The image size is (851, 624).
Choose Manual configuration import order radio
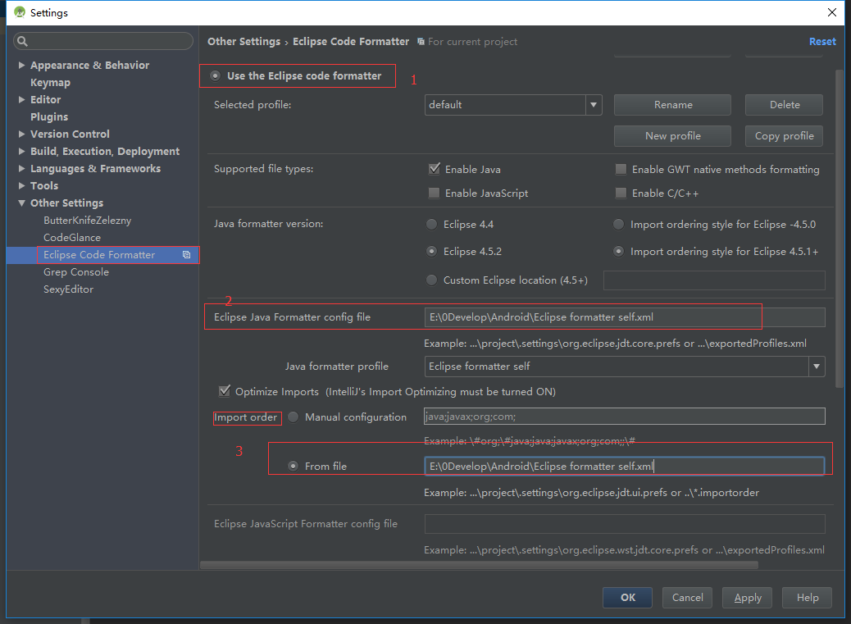point(293,417)
